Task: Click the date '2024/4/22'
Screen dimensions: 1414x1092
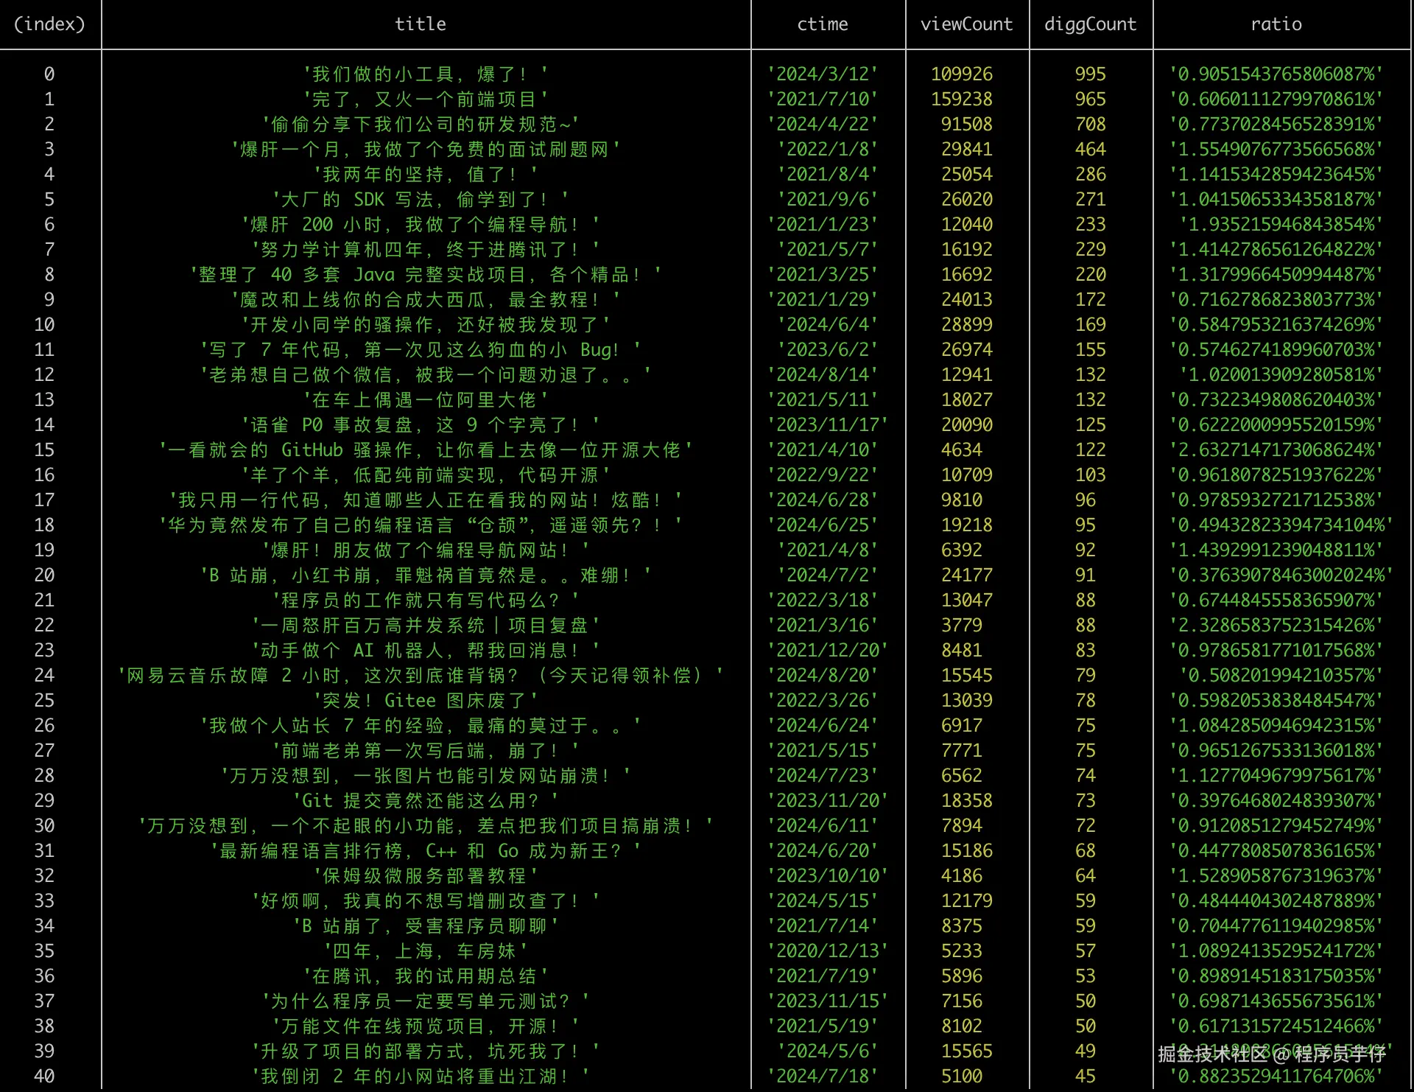Action: (x=823, y=125)
